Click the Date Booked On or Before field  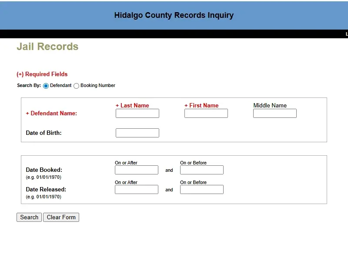click(202, 170)
